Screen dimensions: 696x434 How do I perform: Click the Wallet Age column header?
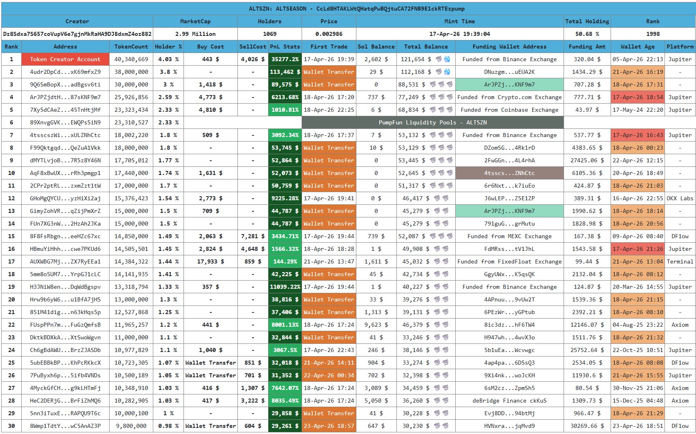click(x=637, y=46)
